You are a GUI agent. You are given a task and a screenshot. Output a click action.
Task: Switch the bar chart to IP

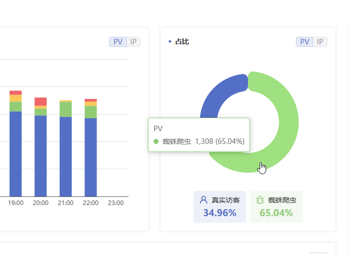[133, 42]
